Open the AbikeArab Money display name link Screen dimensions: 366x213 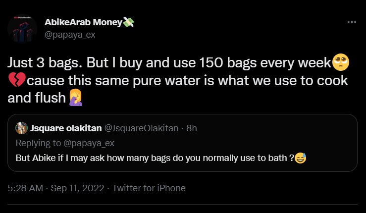click(83, 23)
